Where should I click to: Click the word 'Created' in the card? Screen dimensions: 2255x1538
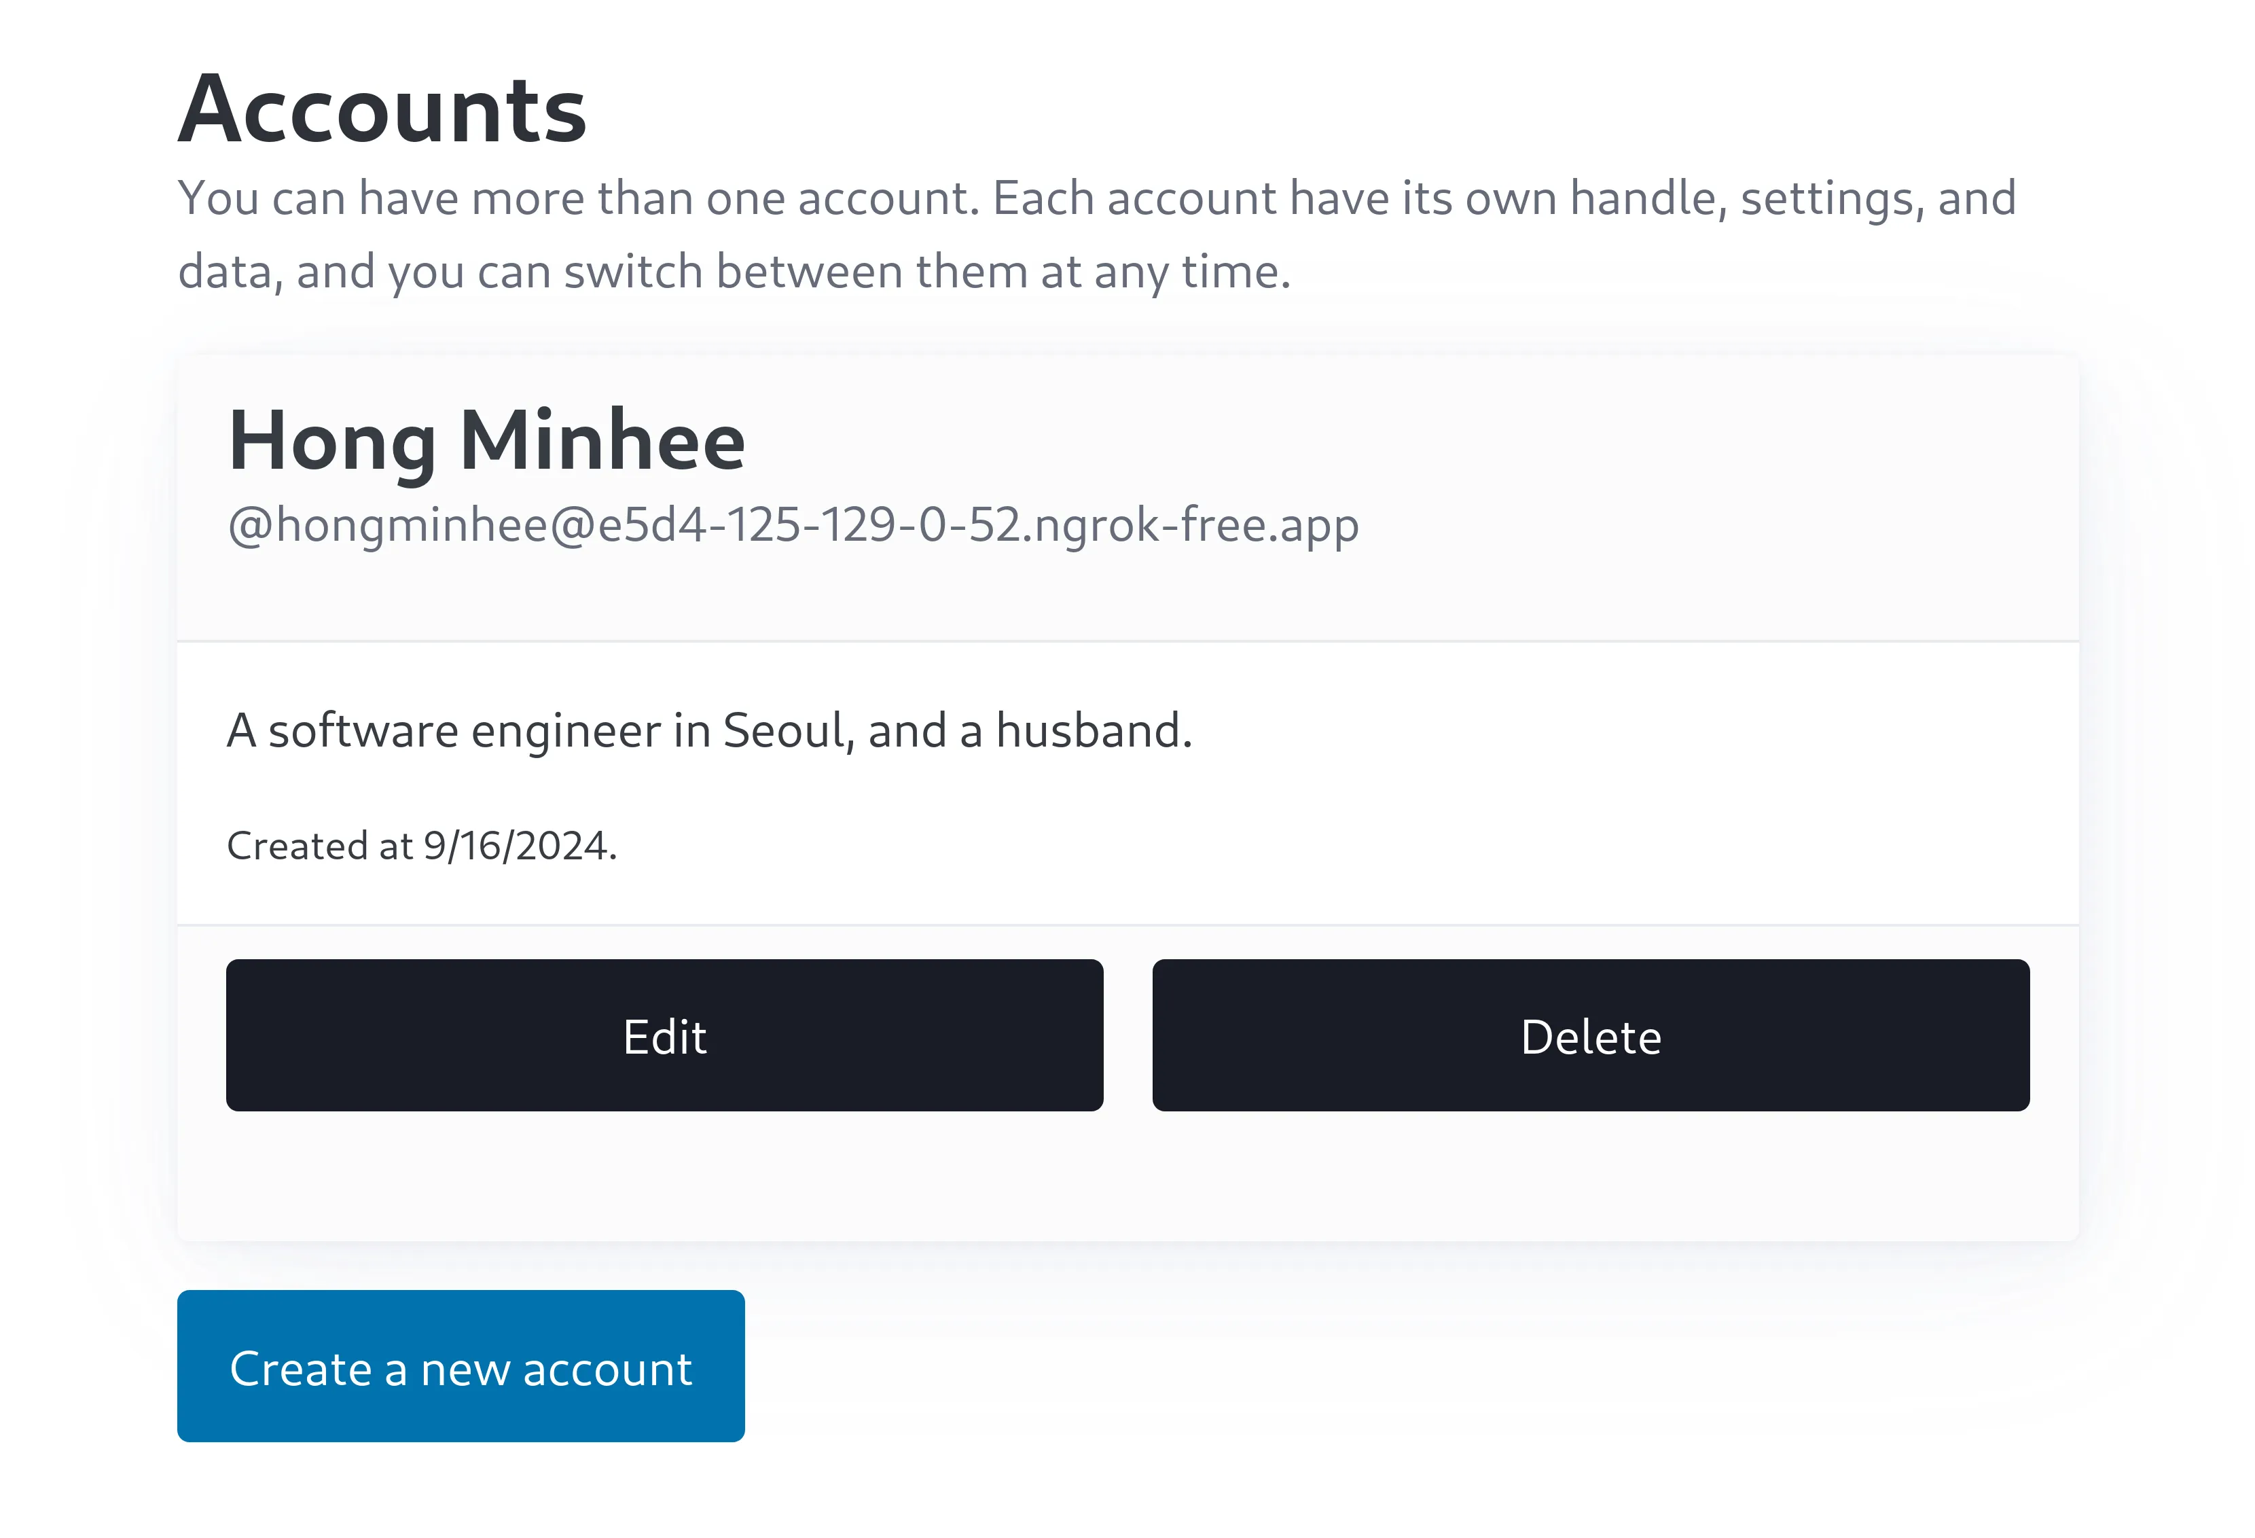pyautogui.click(x=297, y=846)
